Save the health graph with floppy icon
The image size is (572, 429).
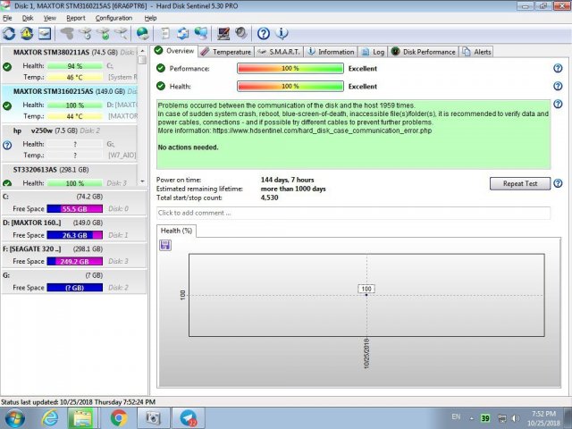(165, 245)
